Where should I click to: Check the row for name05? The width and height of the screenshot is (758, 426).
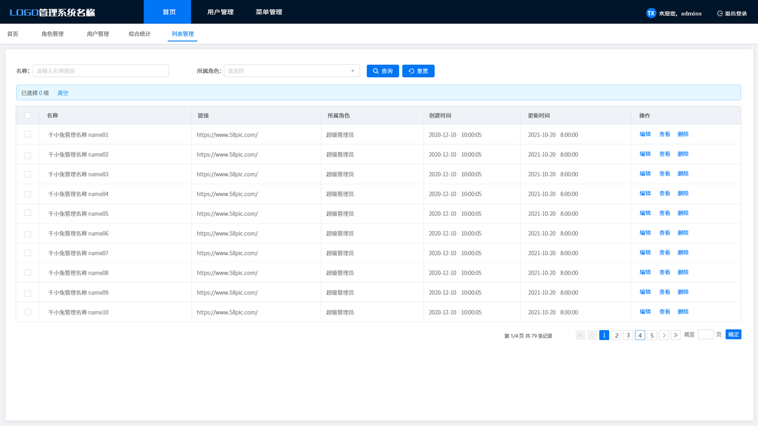click(28, 212)
